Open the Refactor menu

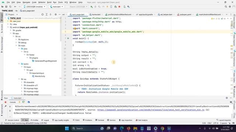(42, 3)
